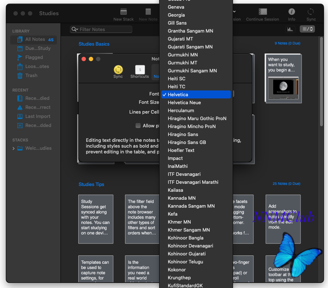Click the statistics bar chart icon
The width and height of the screenshot is (328, 288).
[x=290, y=29]
